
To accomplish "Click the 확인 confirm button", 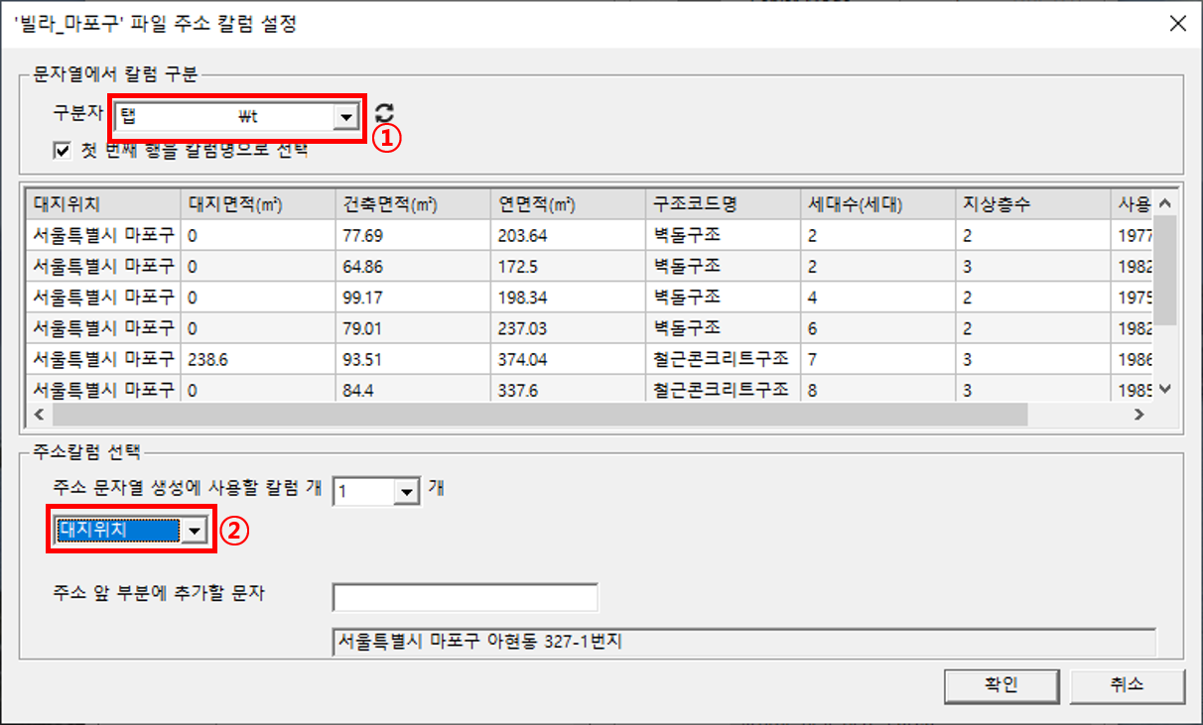I will (x=1001, y=684).
